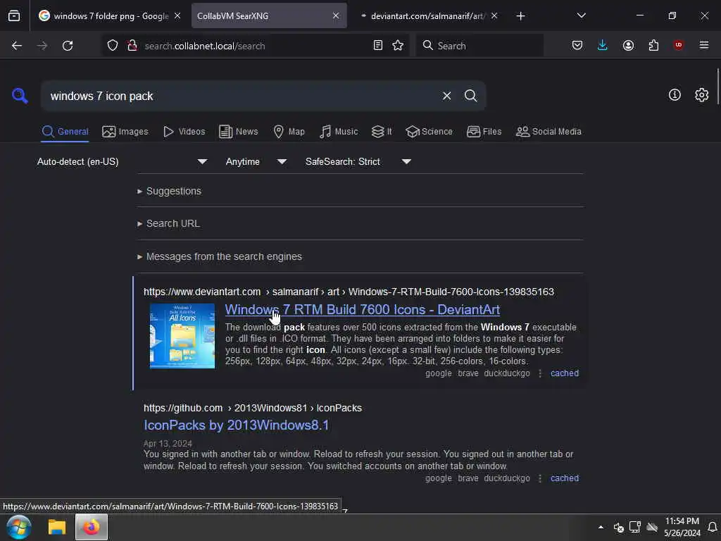The width and height of the screenshot is (721, 541).
Task: Reload the current page
Action: coord(68,46)
